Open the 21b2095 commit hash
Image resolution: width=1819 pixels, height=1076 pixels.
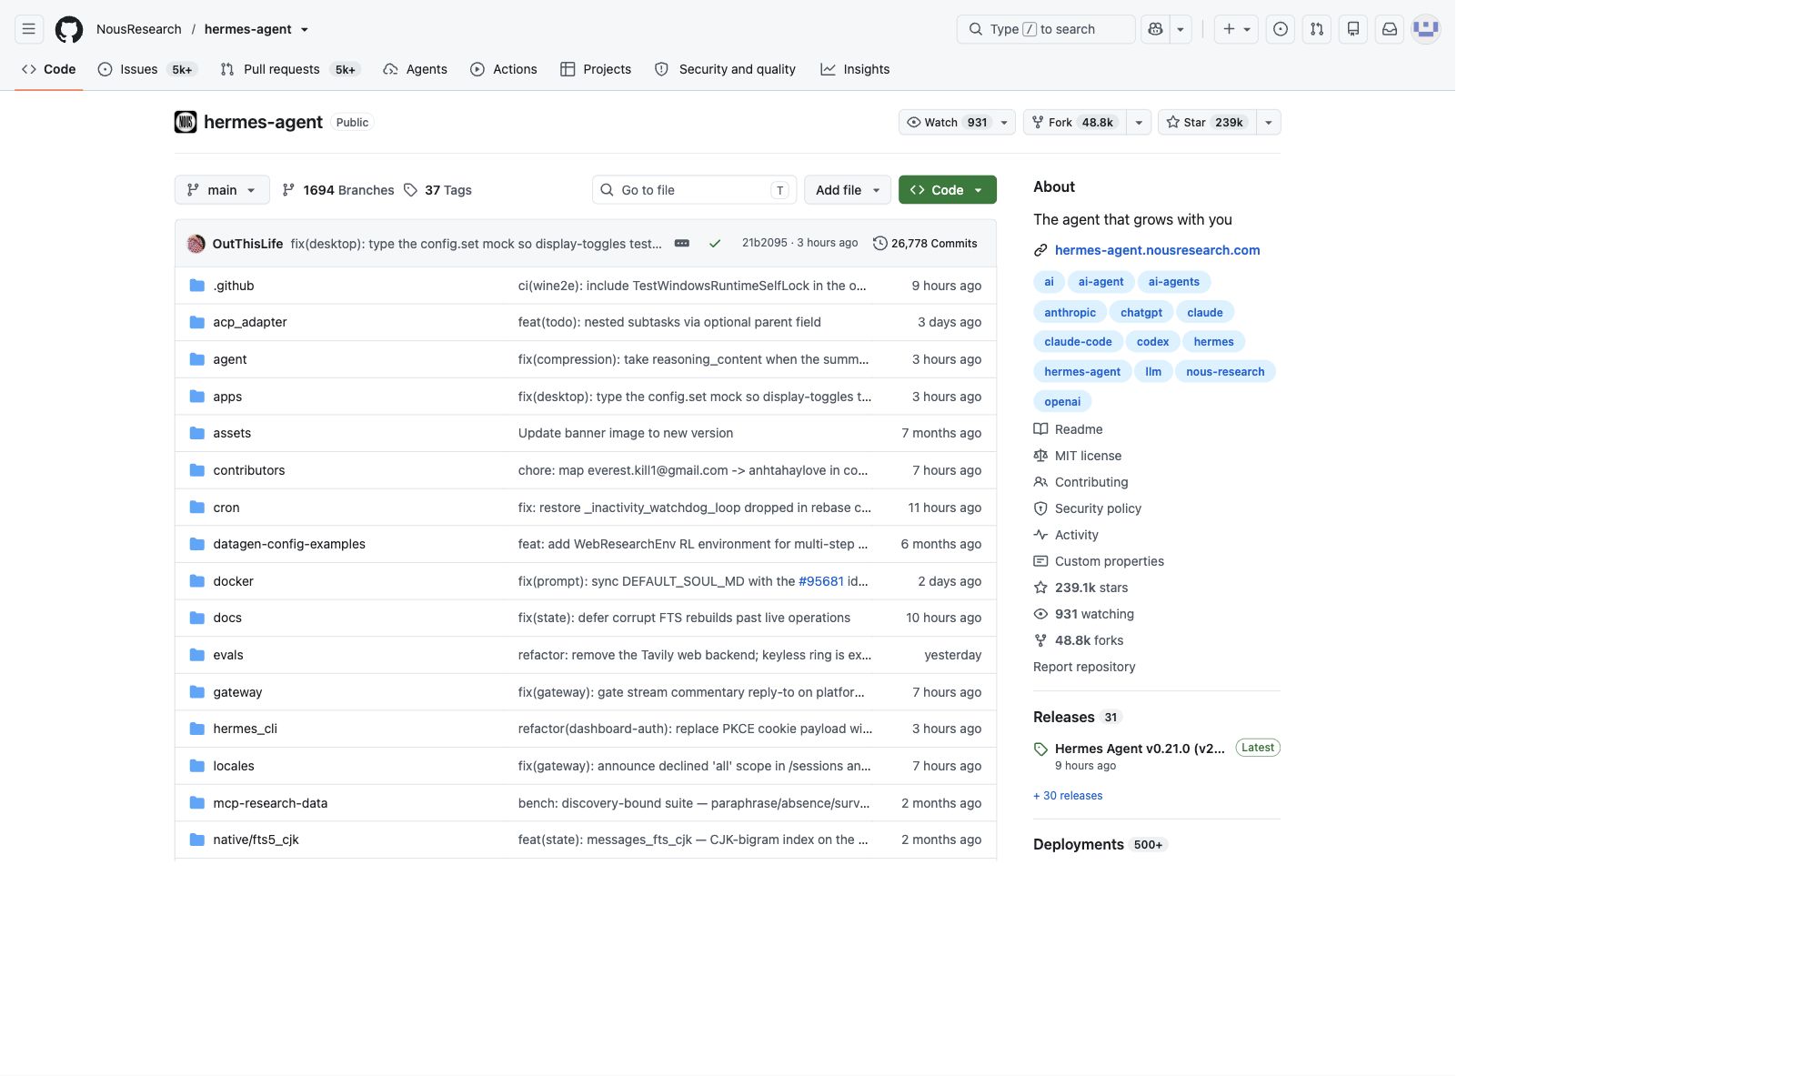coord(765,243)
